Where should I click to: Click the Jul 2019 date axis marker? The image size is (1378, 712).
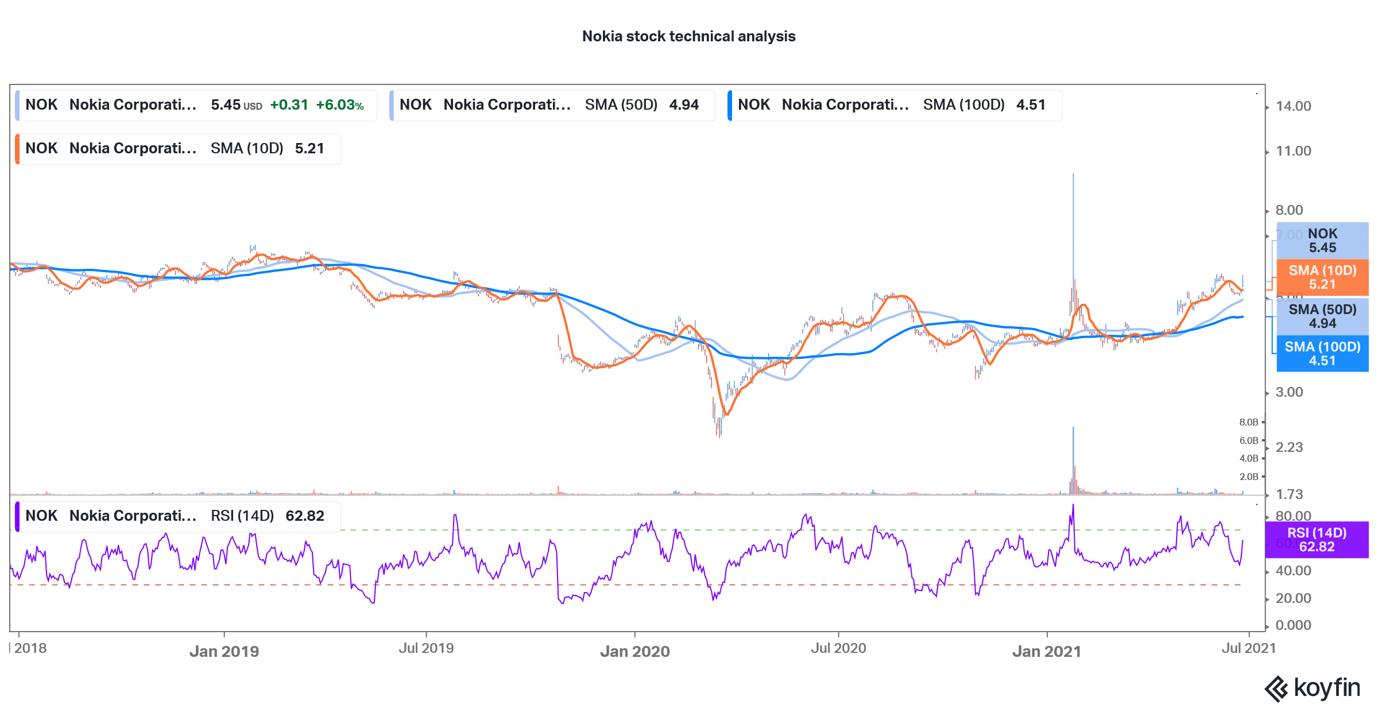pos(426,648)
